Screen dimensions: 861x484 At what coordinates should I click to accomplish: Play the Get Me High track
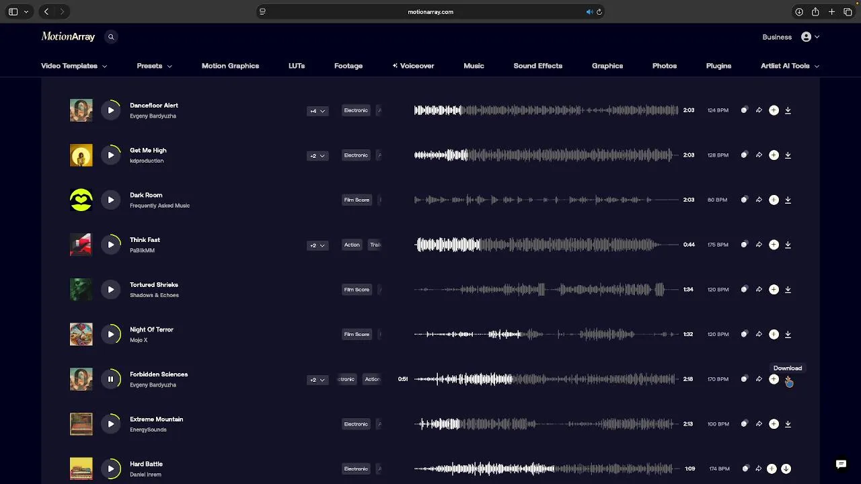tap(111, 155)
